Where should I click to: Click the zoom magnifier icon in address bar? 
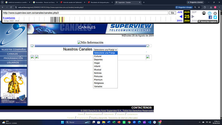click(195, 7)
